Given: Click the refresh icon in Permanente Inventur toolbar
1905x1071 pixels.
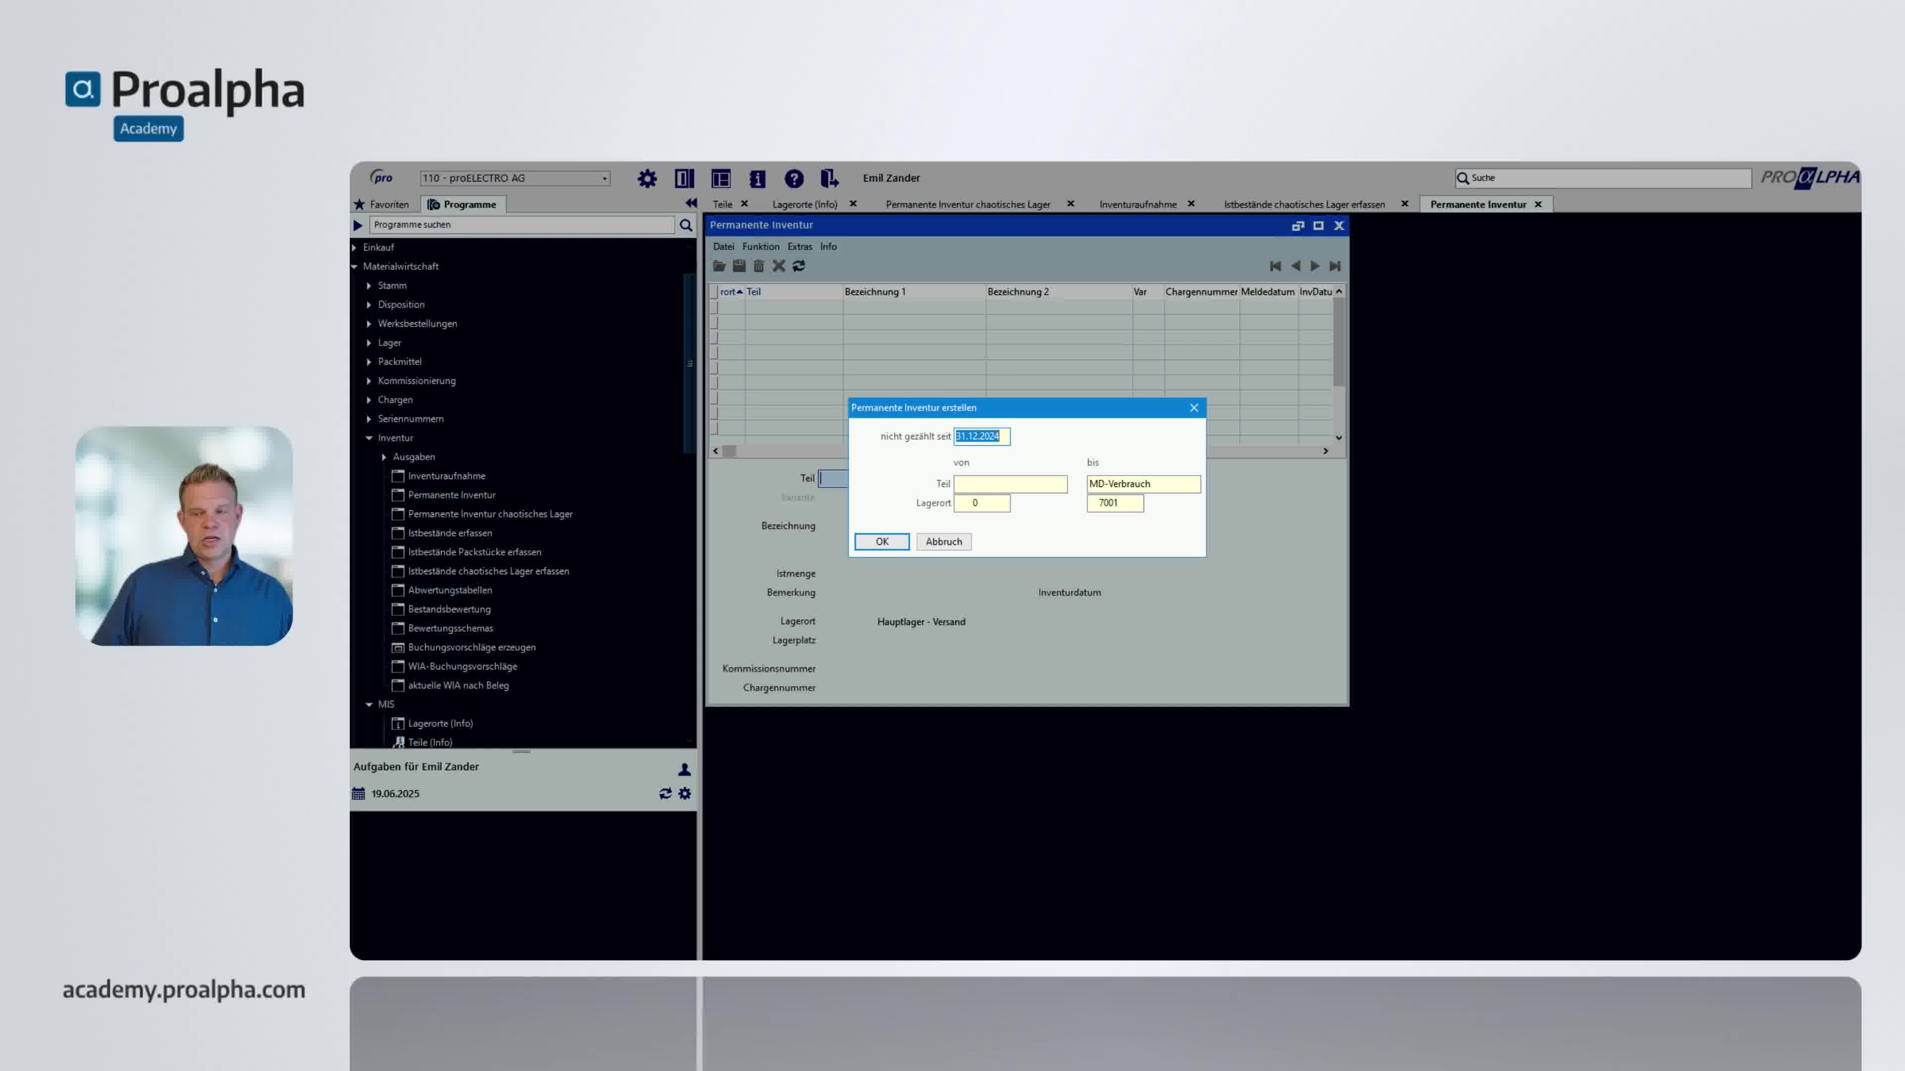Looking at the screenshot, I should coord(799,266).
